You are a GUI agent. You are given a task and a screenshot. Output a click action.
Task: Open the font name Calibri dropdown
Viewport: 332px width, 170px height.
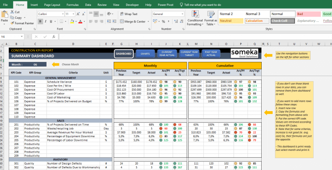coord(63,14)
